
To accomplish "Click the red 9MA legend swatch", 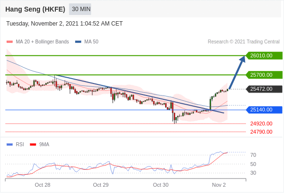I will click(33, 145).
